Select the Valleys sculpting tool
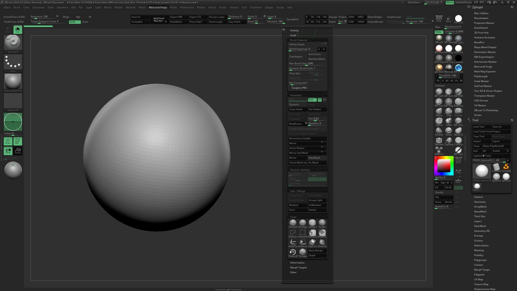Viewport: 517px width, 291px height. [x=312, y=223]
